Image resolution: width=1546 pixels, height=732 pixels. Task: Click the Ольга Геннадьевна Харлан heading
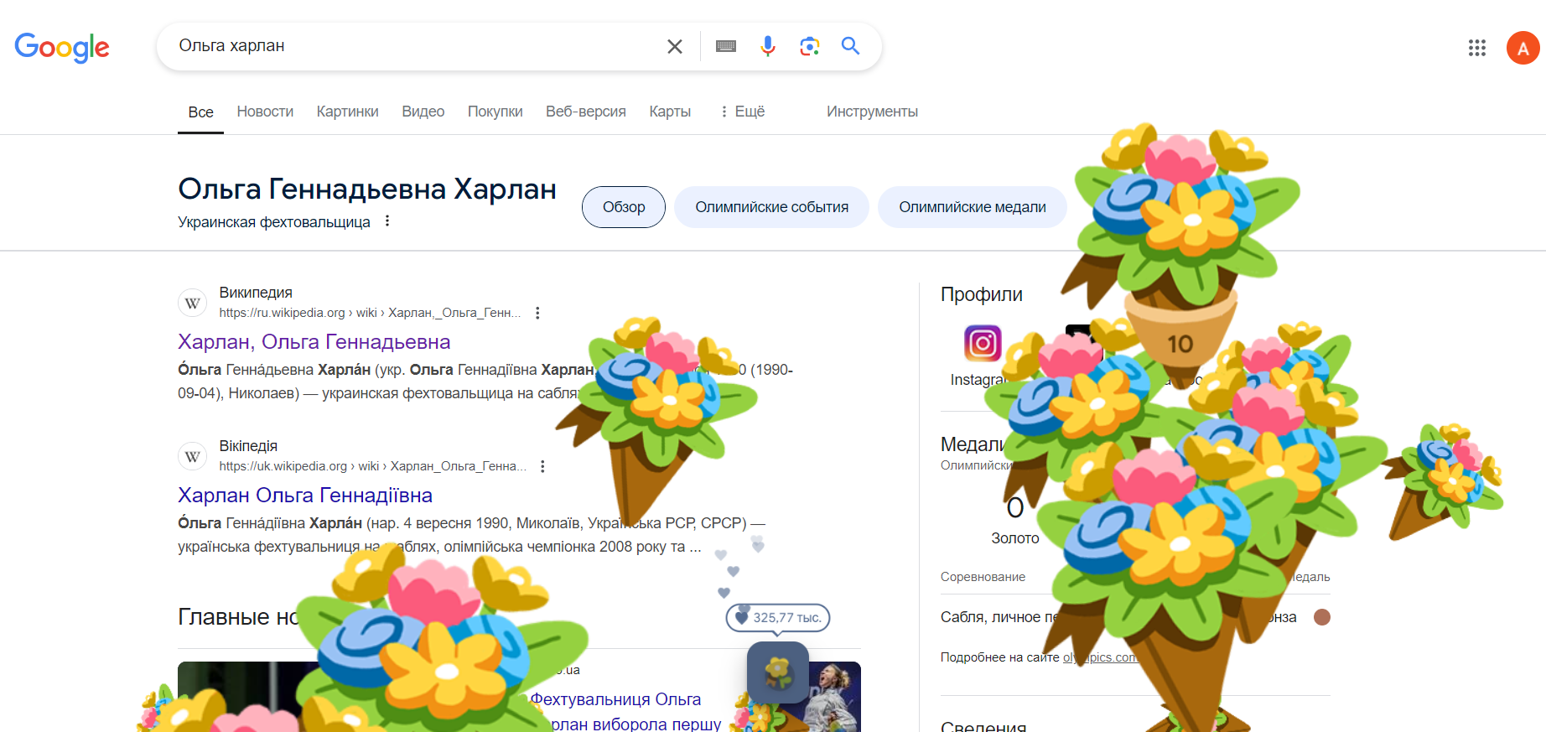tap(367, 189)
